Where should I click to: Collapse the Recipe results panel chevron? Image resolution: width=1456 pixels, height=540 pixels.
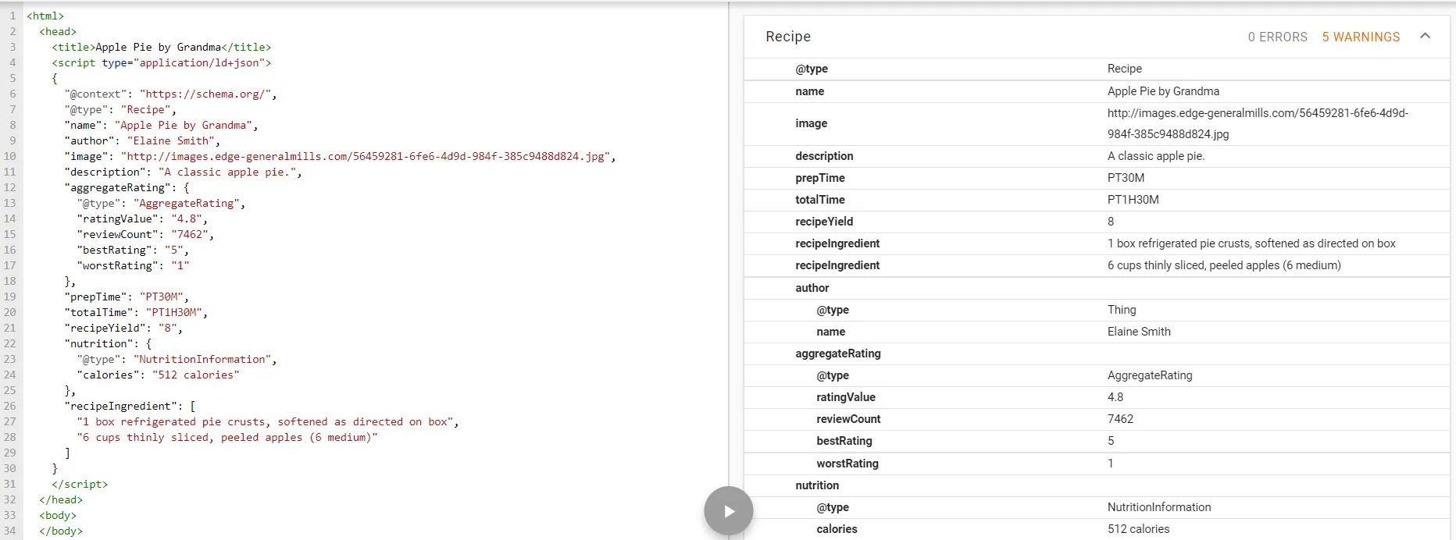click(1425, 36)
